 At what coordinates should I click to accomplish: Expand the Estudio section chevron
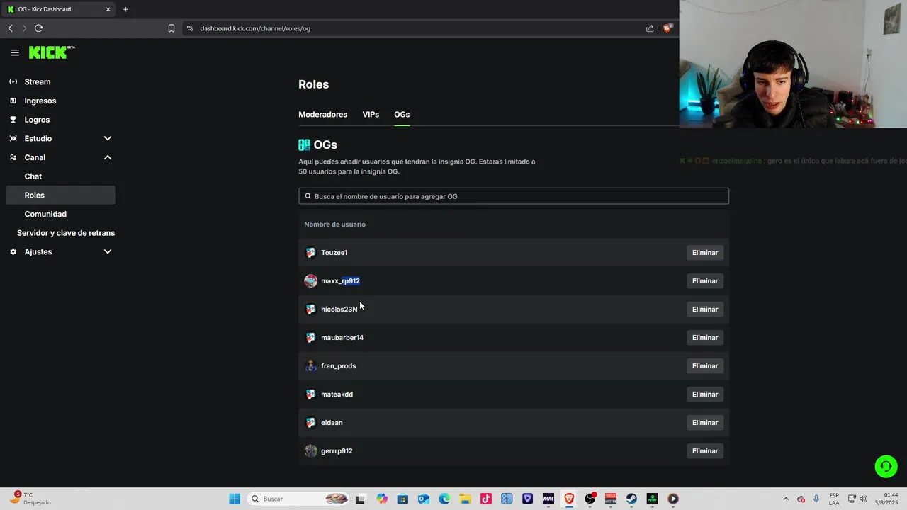(x=108, y=138)
